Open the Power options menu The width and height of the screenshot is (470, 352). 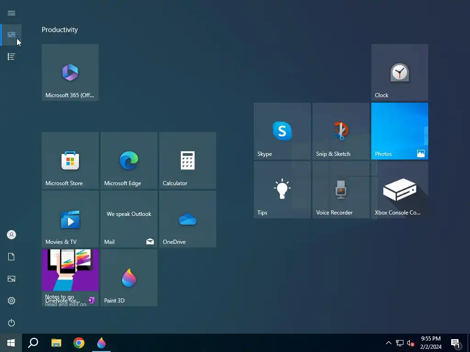11,323
